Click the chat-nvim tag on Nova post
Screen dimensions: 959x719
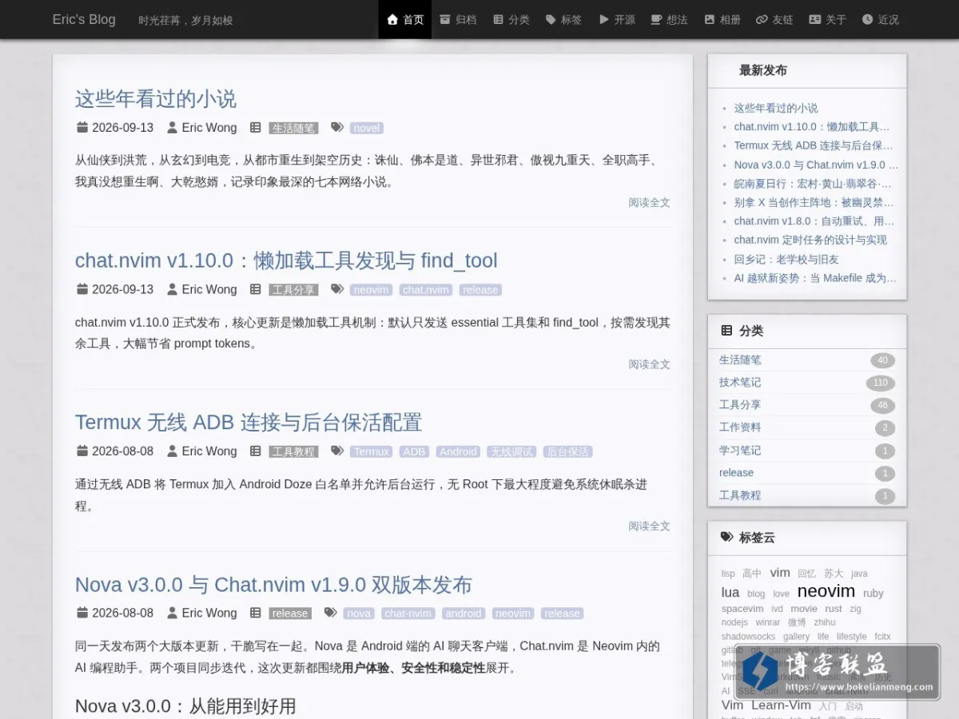(408, 614)
